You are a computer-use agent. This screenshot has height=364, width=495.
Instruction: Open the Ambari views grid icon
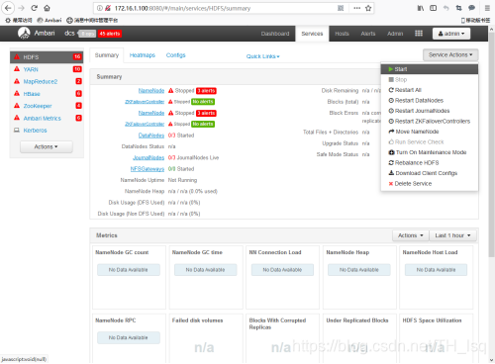click(x=419, y=34)
